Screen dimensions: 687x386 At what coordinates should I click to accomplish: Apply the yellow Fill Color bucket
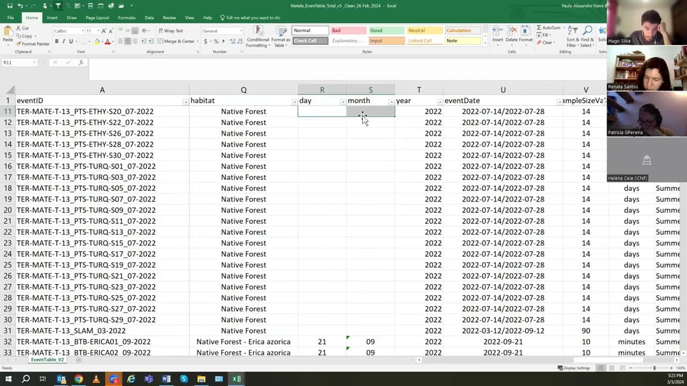pyautogui.click(x=97, y=41)
